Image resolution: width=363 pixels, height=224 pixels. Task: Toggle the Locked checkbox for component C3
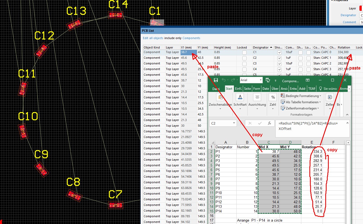[244, 64]
